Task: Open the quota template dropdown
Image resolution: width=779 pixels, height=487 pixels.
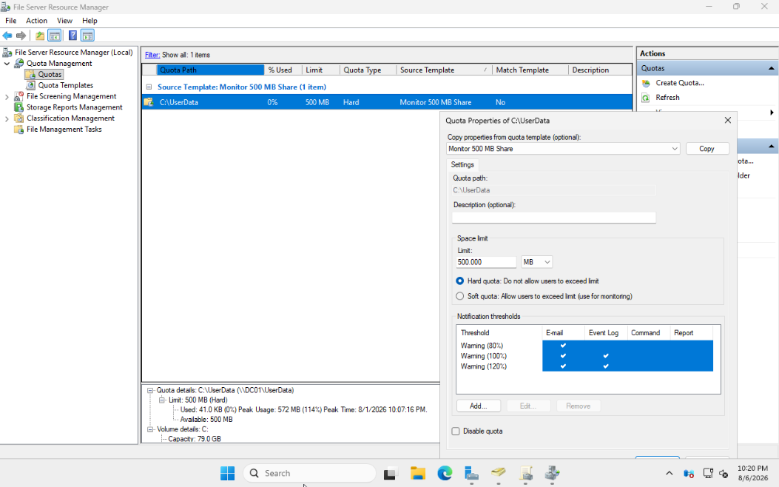Action: click(x=675, y=149)
